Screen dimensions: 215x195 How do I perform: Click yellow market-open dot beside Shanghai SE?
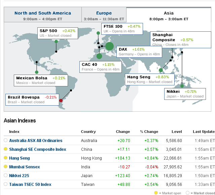(5, 149)
